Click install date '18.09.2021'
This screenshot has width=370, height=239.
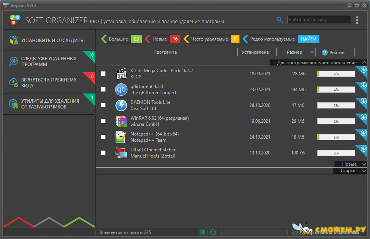click(x=260, y=74)
